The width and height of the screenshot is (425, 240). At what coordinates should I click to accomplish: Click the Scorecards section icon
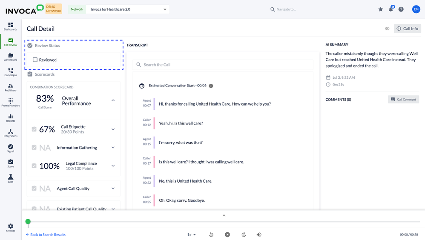[30, 74]
